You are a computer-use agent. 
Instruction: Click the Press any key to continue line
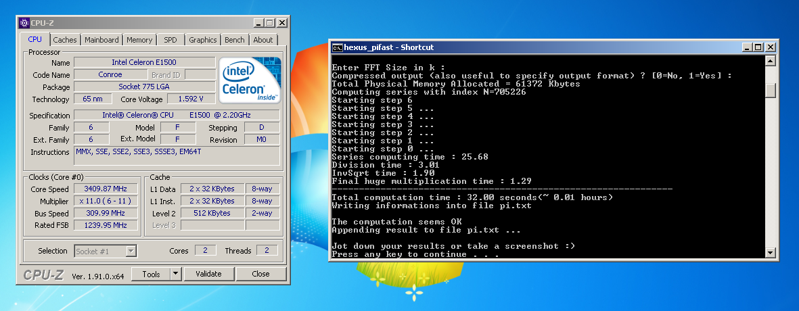pyautogui.click(x=415, y=254)
